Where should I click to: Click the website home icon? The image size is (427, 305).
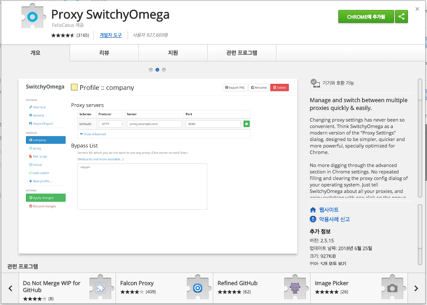(x=313, y=210)
